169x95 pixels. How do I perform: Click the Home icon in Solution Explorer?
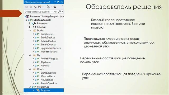(35, 7)
